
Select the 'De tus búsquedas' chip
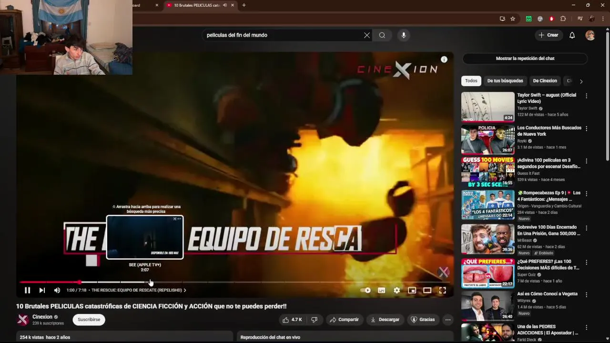tap(505, 81)
